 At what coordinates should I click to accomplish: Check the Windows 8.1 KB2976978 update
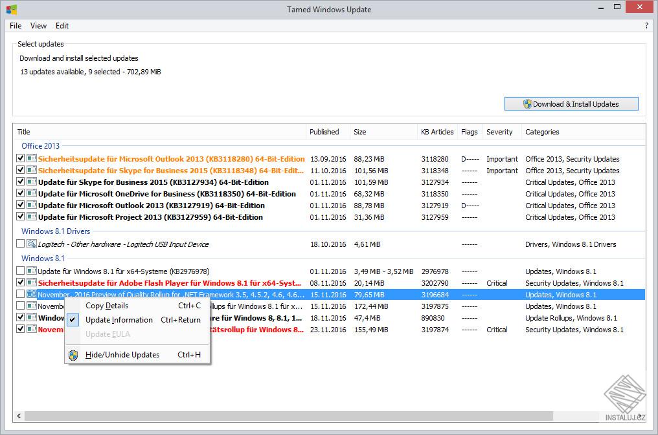20,271
